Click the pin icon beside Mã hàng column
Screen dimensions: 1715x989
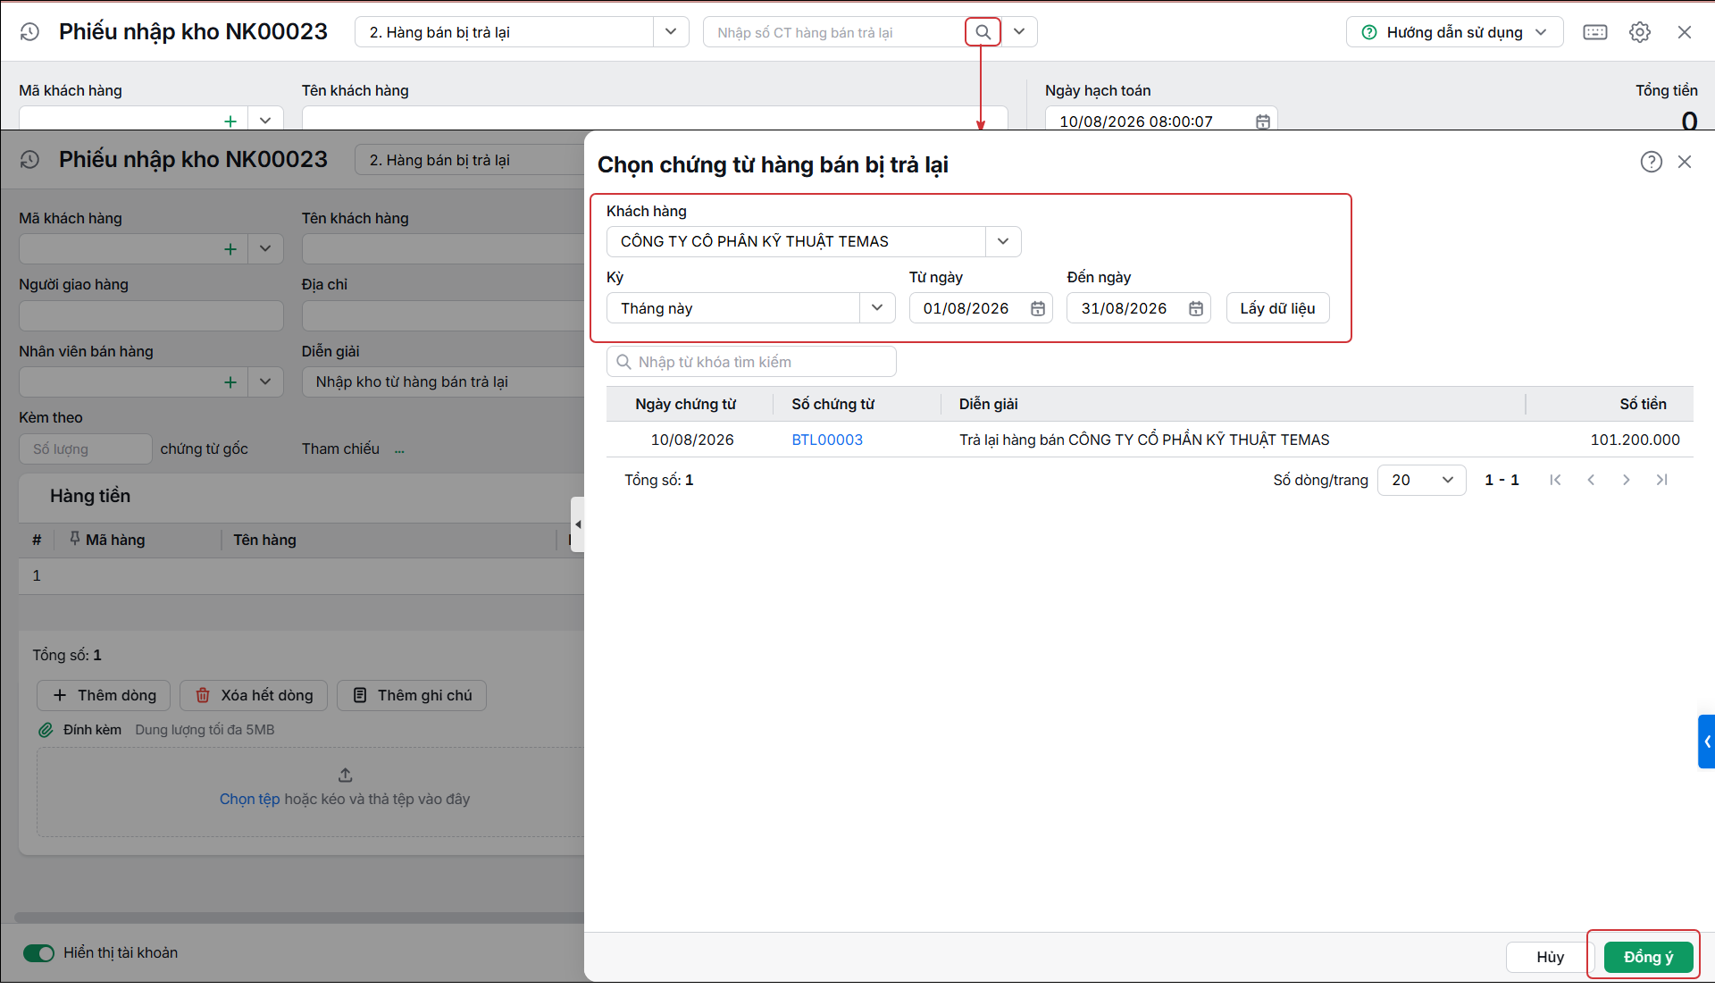tap(75, 539)
